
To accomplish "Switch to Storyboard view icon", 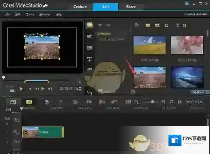I will (x=13, y=102).
